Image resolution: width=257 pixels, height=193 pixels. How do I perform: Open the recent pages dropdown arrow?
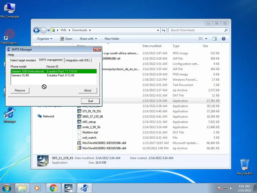(x=48, y=30)
